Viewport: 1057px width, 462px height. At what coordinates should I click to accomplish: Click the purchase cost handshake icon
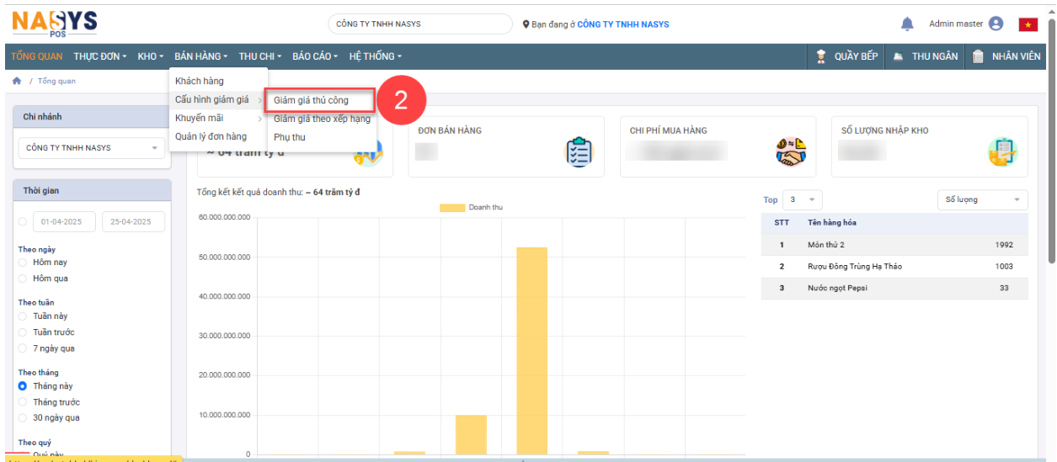791,151
